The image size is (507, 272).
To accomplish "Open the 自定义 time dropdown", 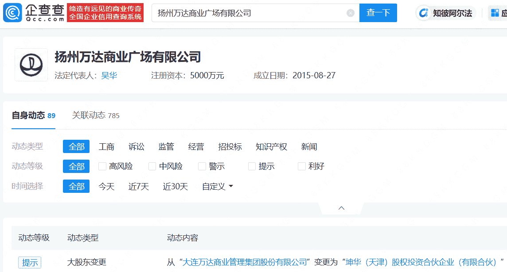I will pos(217,187).
